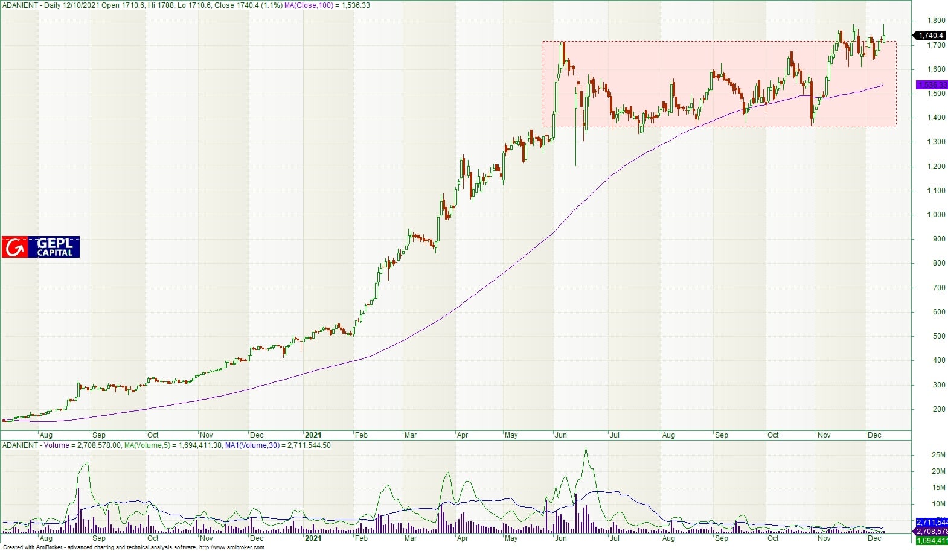This screenshot has width=948, height=551.
Task: Click the 1,800 price axis label
Action: click(x=937, y=21)
